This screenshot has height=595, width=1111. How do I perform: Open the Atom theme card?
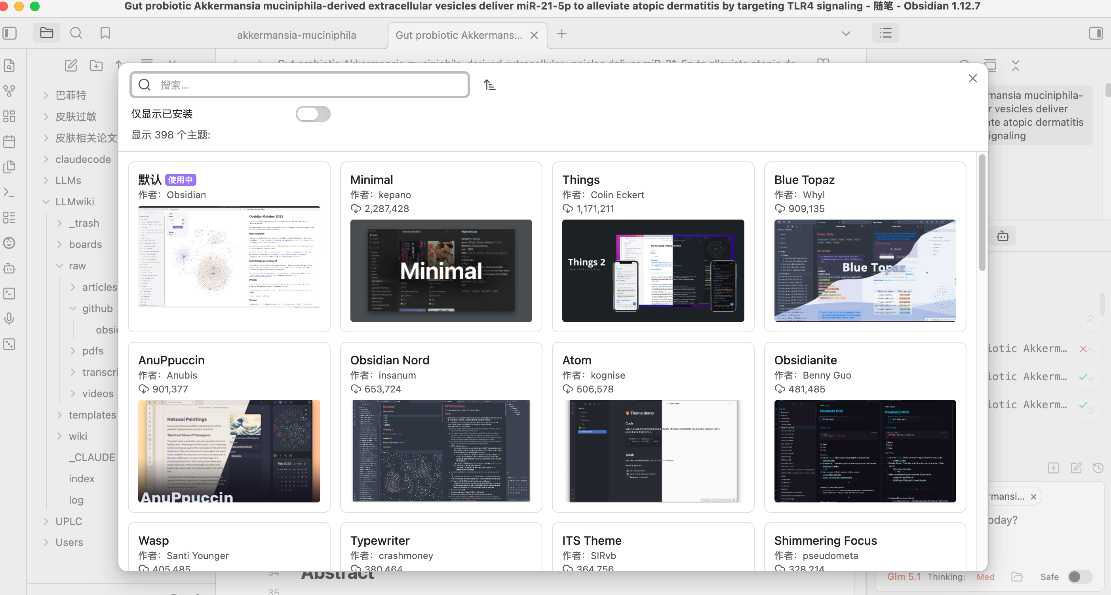[653, 427]
